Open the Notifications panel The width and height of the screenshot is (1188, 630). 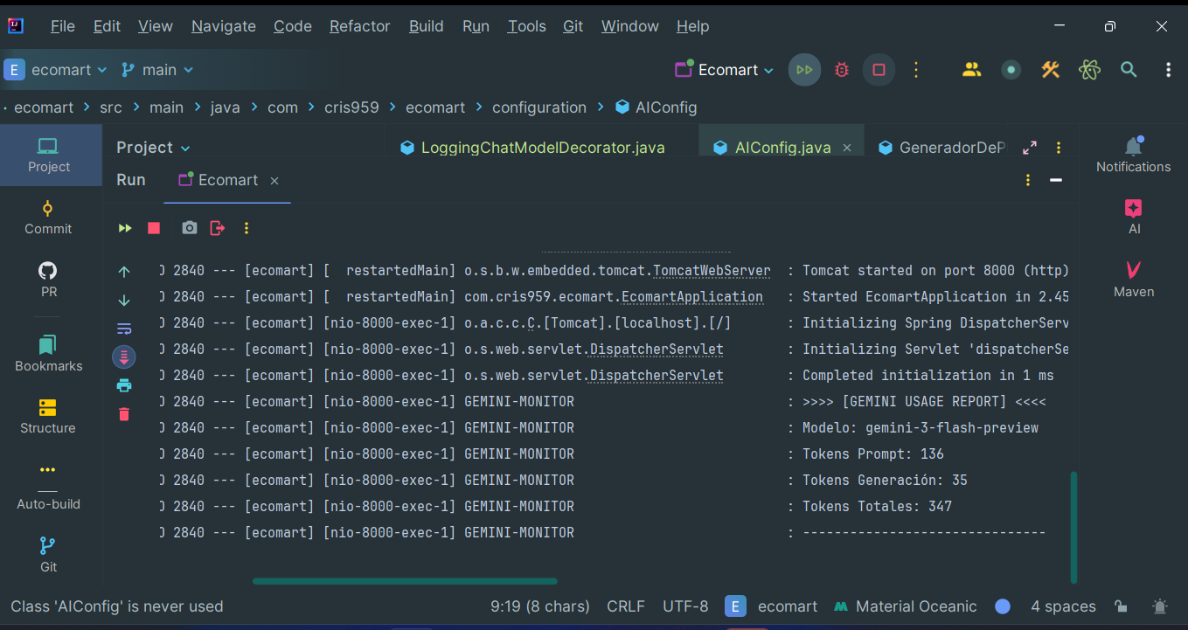[x=1134, y=155]
